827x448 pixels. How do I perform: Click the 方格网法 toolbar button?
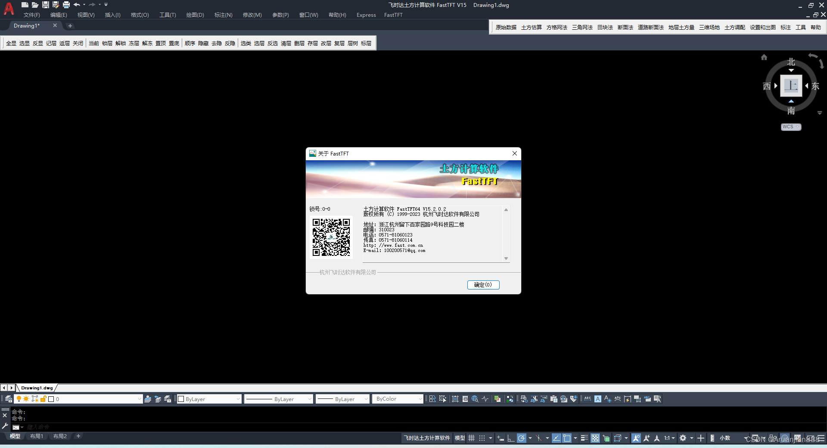(x=557, y=28)
